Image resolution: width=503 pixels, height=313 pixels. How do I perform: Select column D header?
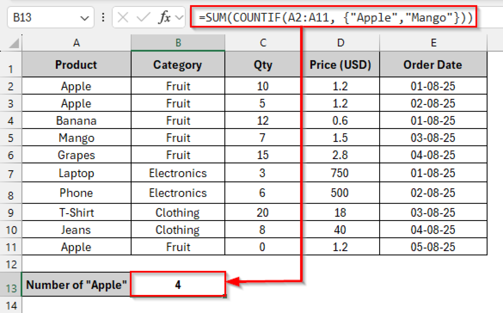pyautogui.click(x=341, y=43)
